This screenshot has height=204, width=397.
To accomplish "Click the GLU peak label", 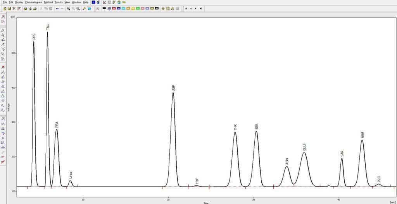I will [x=305, y=147].
